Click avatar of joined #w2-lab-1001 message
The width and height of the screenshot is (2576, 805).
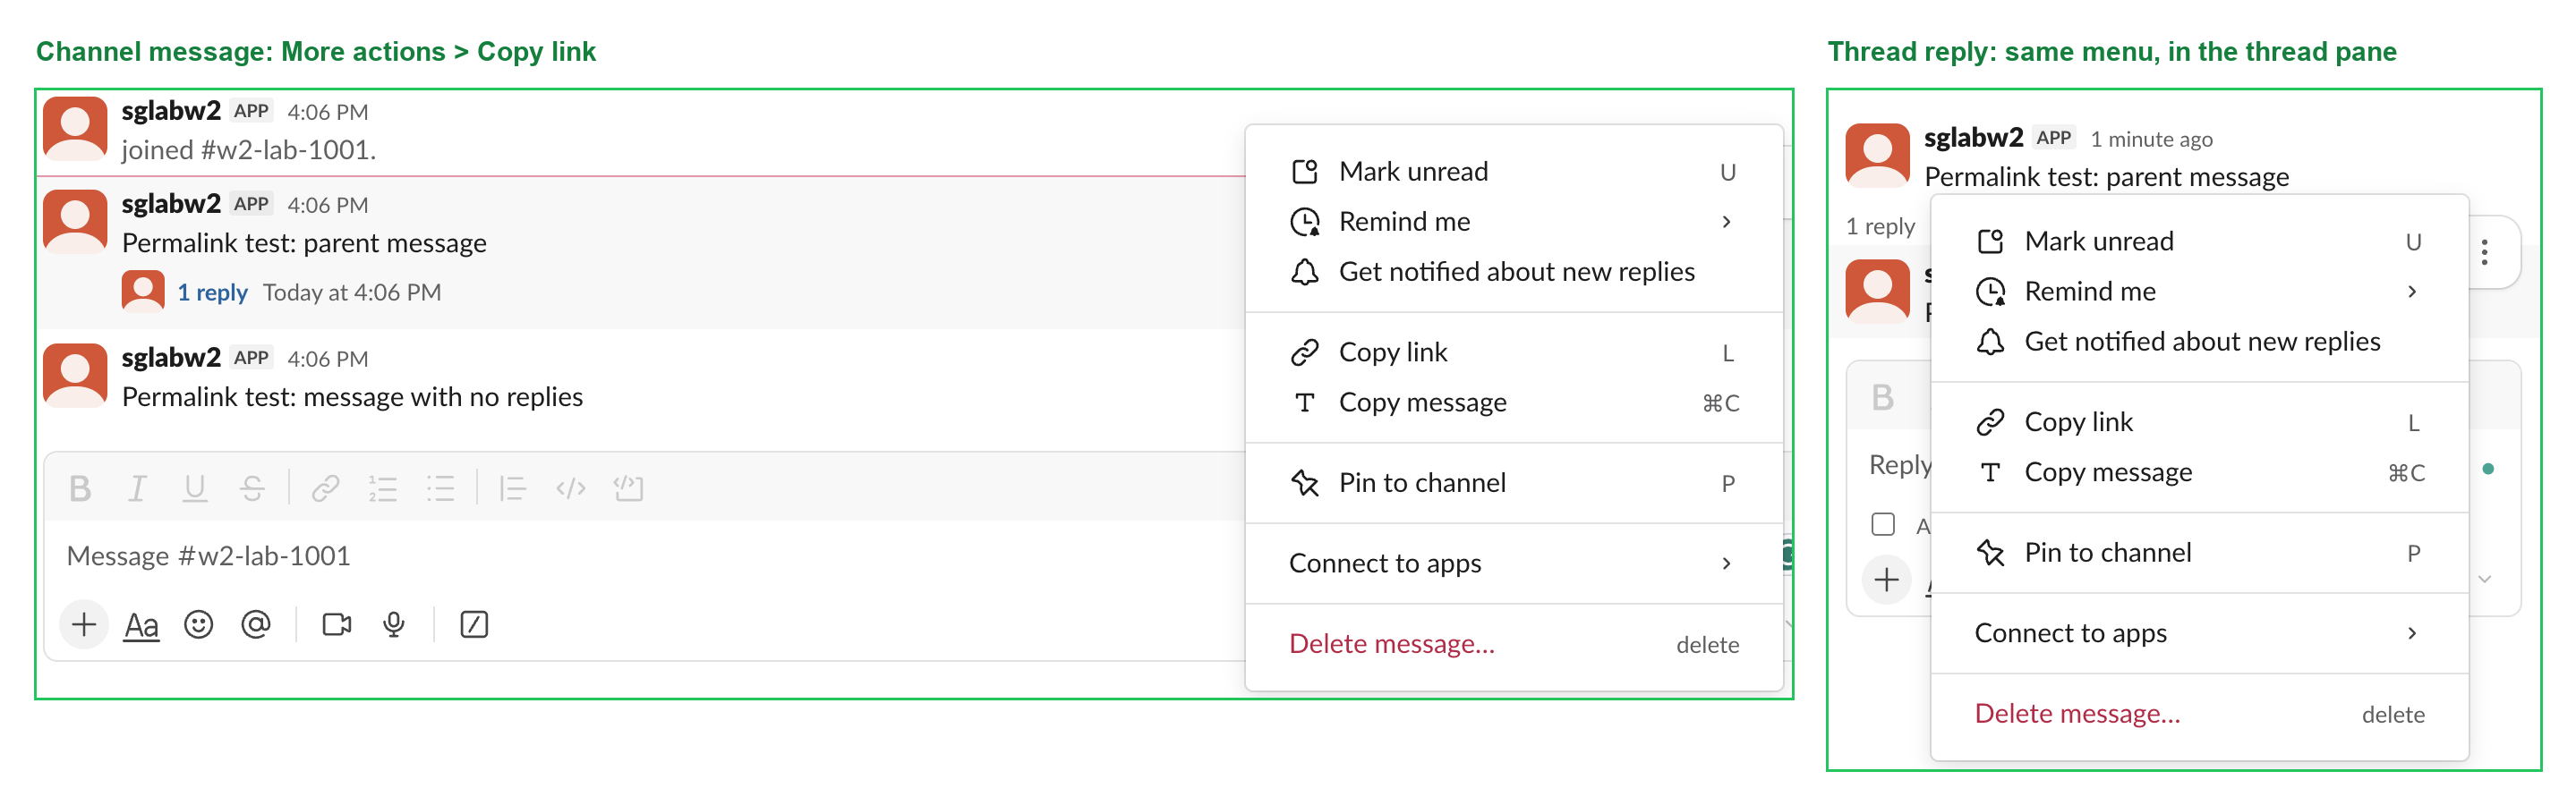[75, 129]
